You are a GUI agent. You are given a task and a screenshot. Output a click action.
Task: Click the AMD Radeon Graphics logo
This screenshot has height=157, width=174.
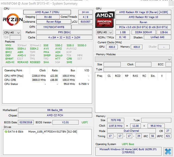pos(105,20)
